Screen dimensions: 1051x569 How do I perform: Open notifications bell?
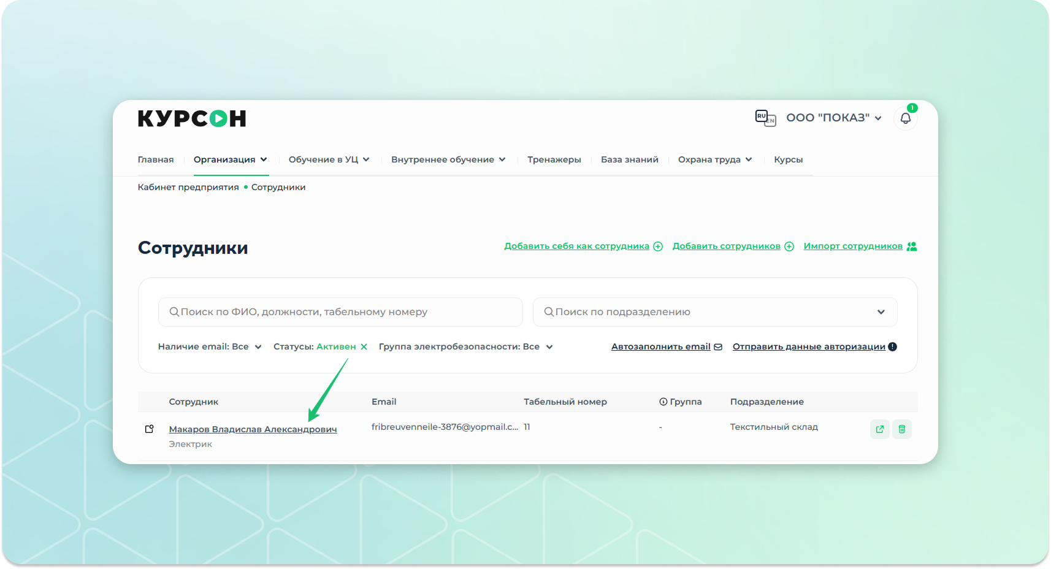pos(905,118)
